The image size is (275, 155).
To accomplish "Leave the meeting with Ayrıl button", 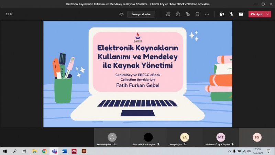I will [x=256, y=14].
